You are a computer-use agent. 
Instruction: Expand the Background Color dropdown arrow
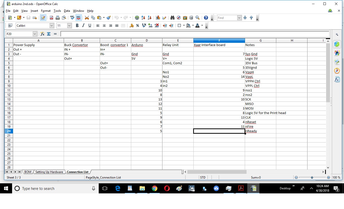pyautogui.click(x=193, y=25)
